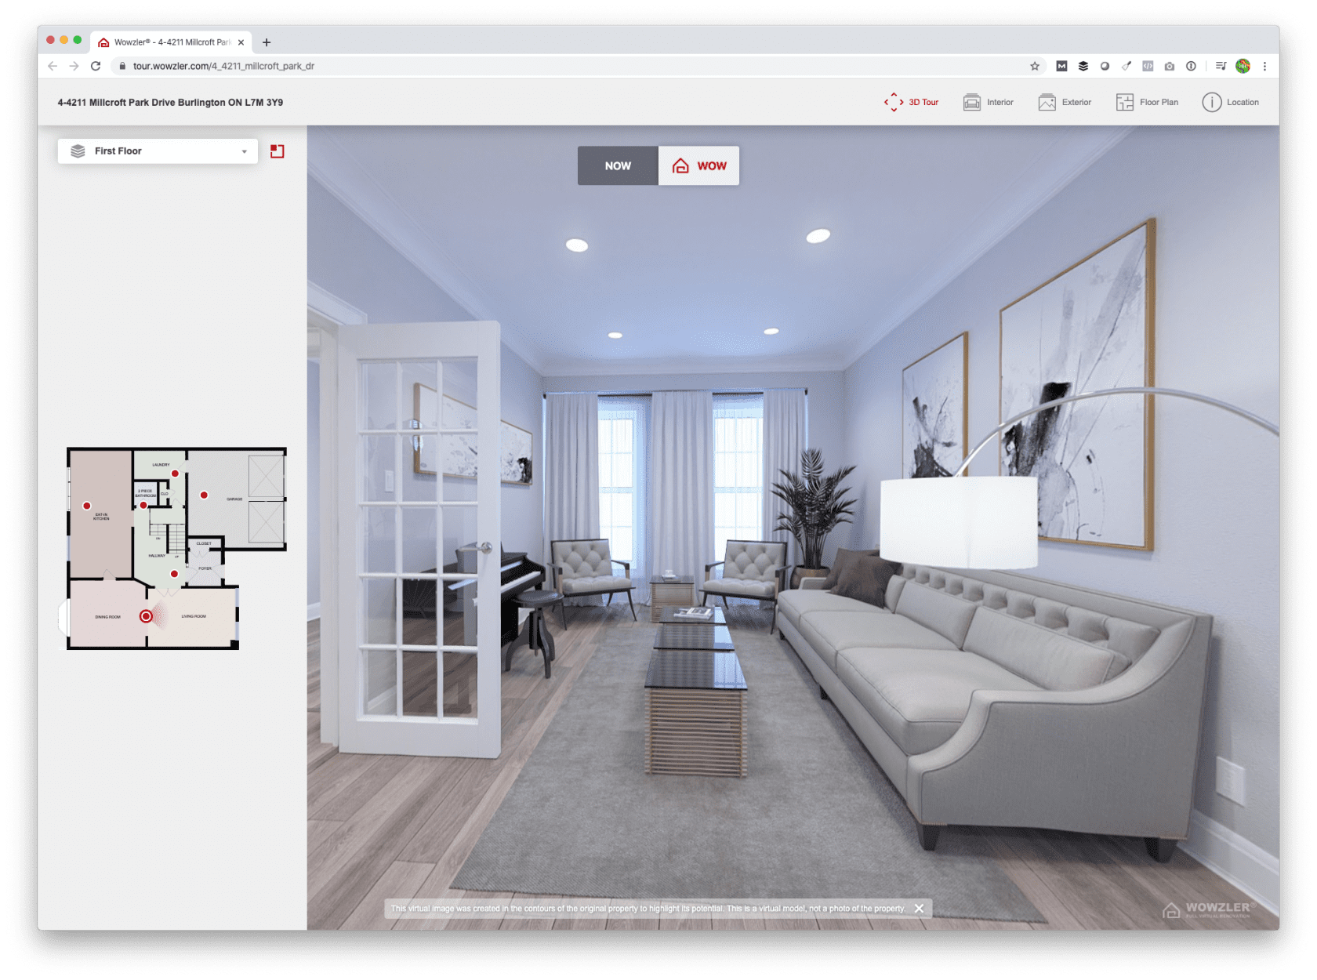Open the Exterior photos view
The image size is (1317, 980).
(x=1065, y=102)
